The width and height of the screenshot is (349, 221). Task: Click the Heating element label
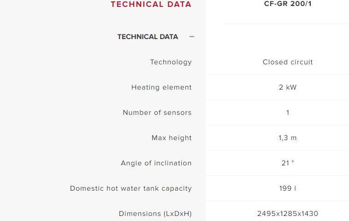tap(161, 87)
